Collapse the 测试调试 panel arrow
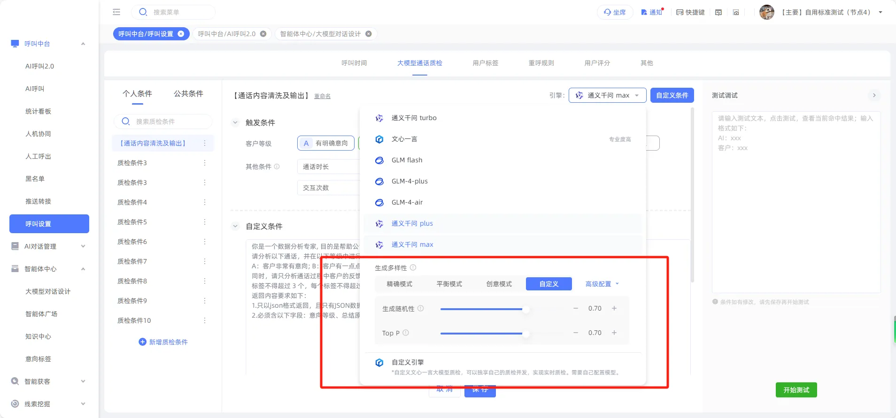This screenshot has height=418, width=896. point(874,95)
